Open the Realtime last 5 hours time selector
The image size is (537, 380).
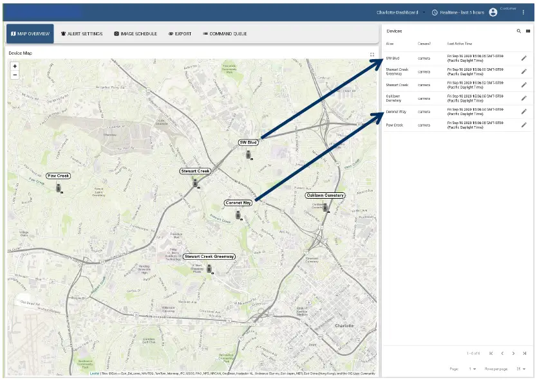tap(457, 12)
